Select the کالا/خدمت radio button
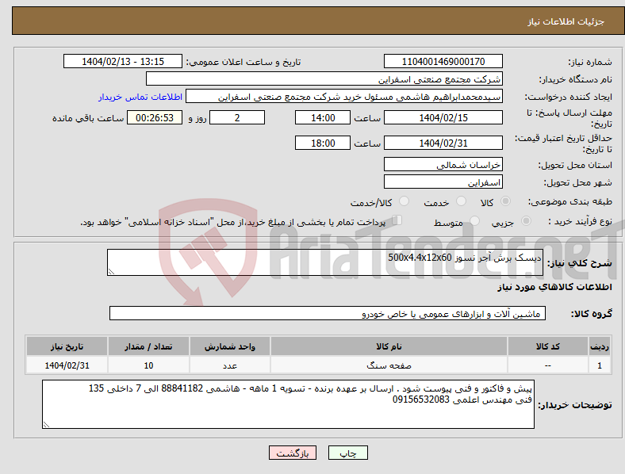Image resolution: width=625 pixels, height=474 pixels. [404, 201]
